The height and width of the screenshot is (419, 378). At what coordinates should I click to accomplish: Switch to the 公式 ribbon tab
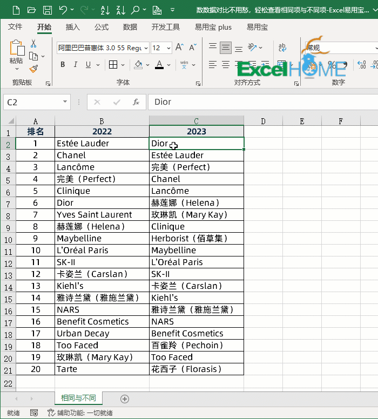(102, 27)
